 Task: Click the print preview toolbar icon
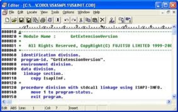[36, 20]
